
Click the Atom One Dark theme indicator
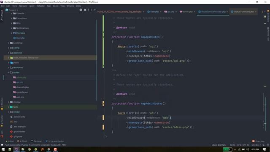pyautogui.click(x=219, y=145)
